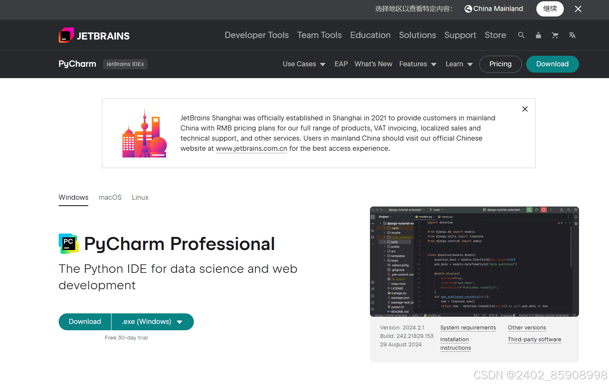The image size is (609, 386).
Task: Download PyCharm Professional
Action: [x=85, y=322]
